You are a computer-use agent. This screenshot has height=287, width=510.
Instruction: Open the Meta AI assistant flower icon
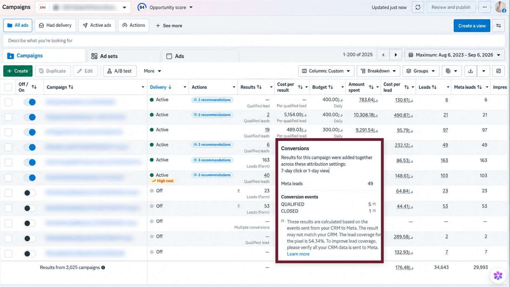[x=498, y=275]
